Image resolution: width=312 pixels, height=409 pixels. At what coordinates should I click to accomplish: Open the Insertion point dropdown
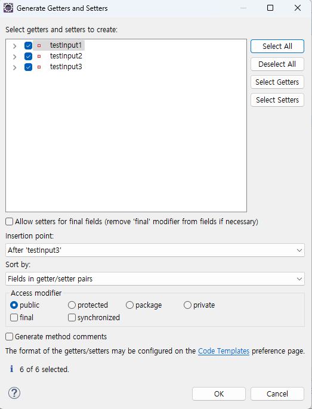(155, 250)
